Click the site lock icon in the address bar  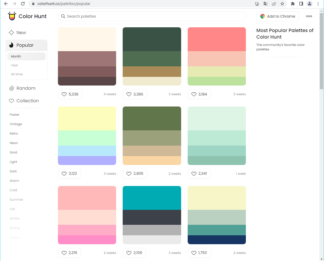[x=33, y=4]
